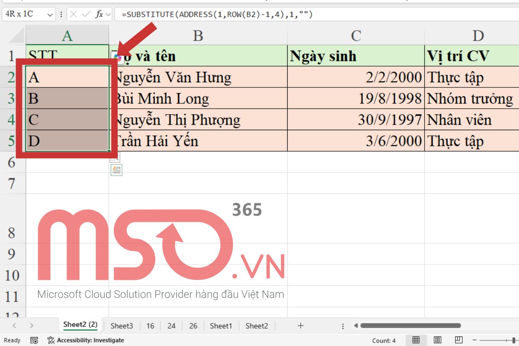519x346 pixels.
Task: Open the sheet tab named 26
Action: coord(193,326)
